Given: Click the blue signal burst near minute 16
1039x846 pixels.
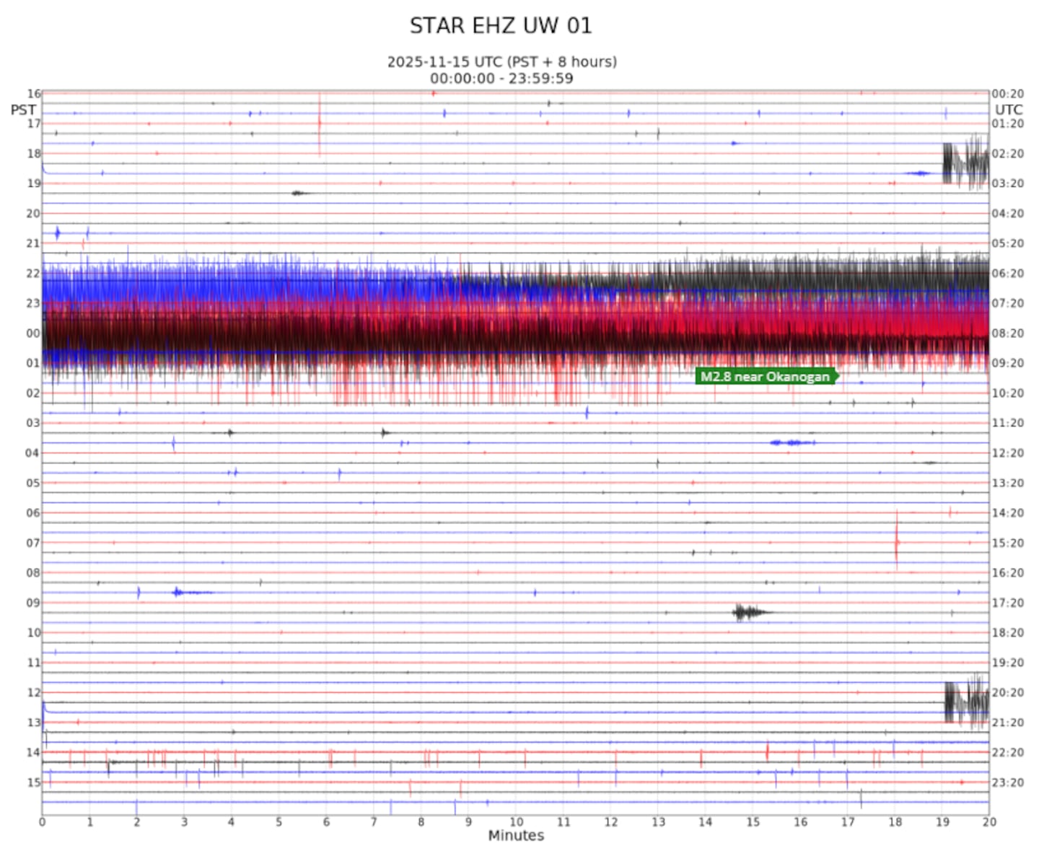Looking at the screenshot, I should pos(792,442).
